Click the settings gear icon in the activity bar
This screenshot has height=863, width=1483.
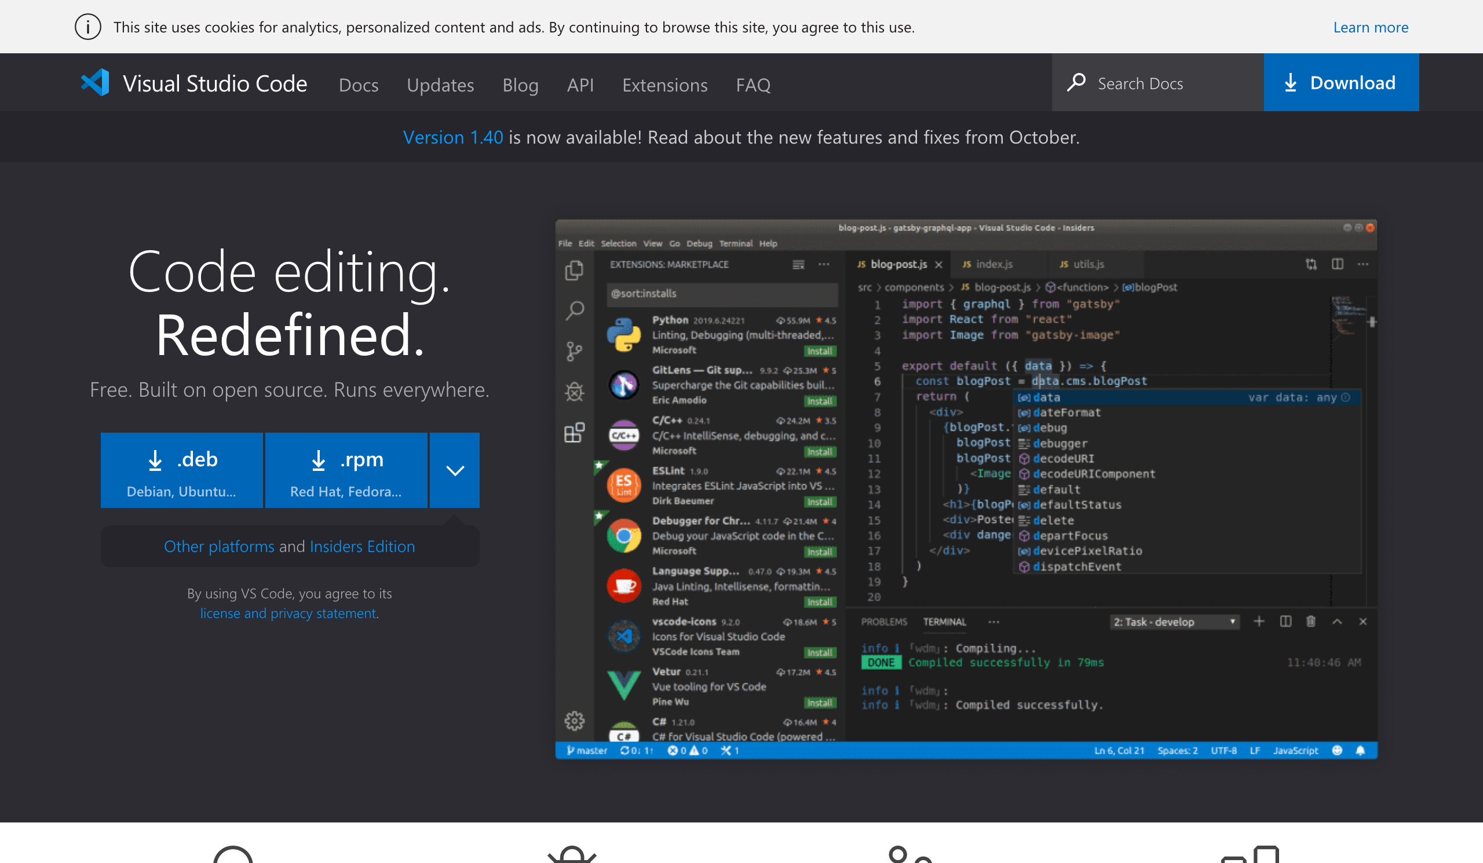tap(574, 721)
